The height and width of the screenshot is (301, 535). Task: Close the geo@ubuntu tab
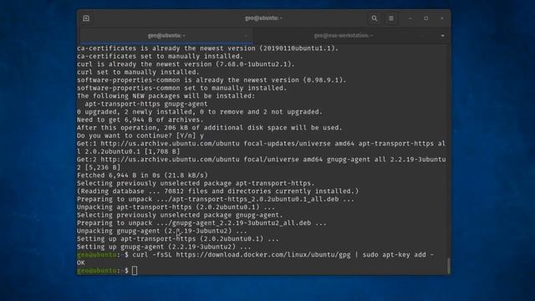click(246, 35)
